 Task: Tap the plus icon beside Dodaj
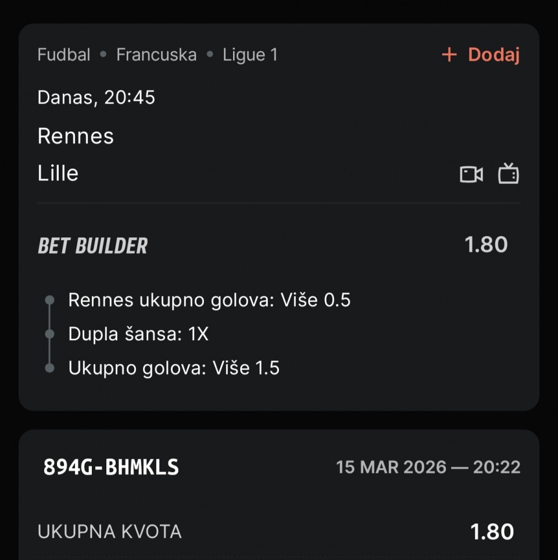[449, 55]
